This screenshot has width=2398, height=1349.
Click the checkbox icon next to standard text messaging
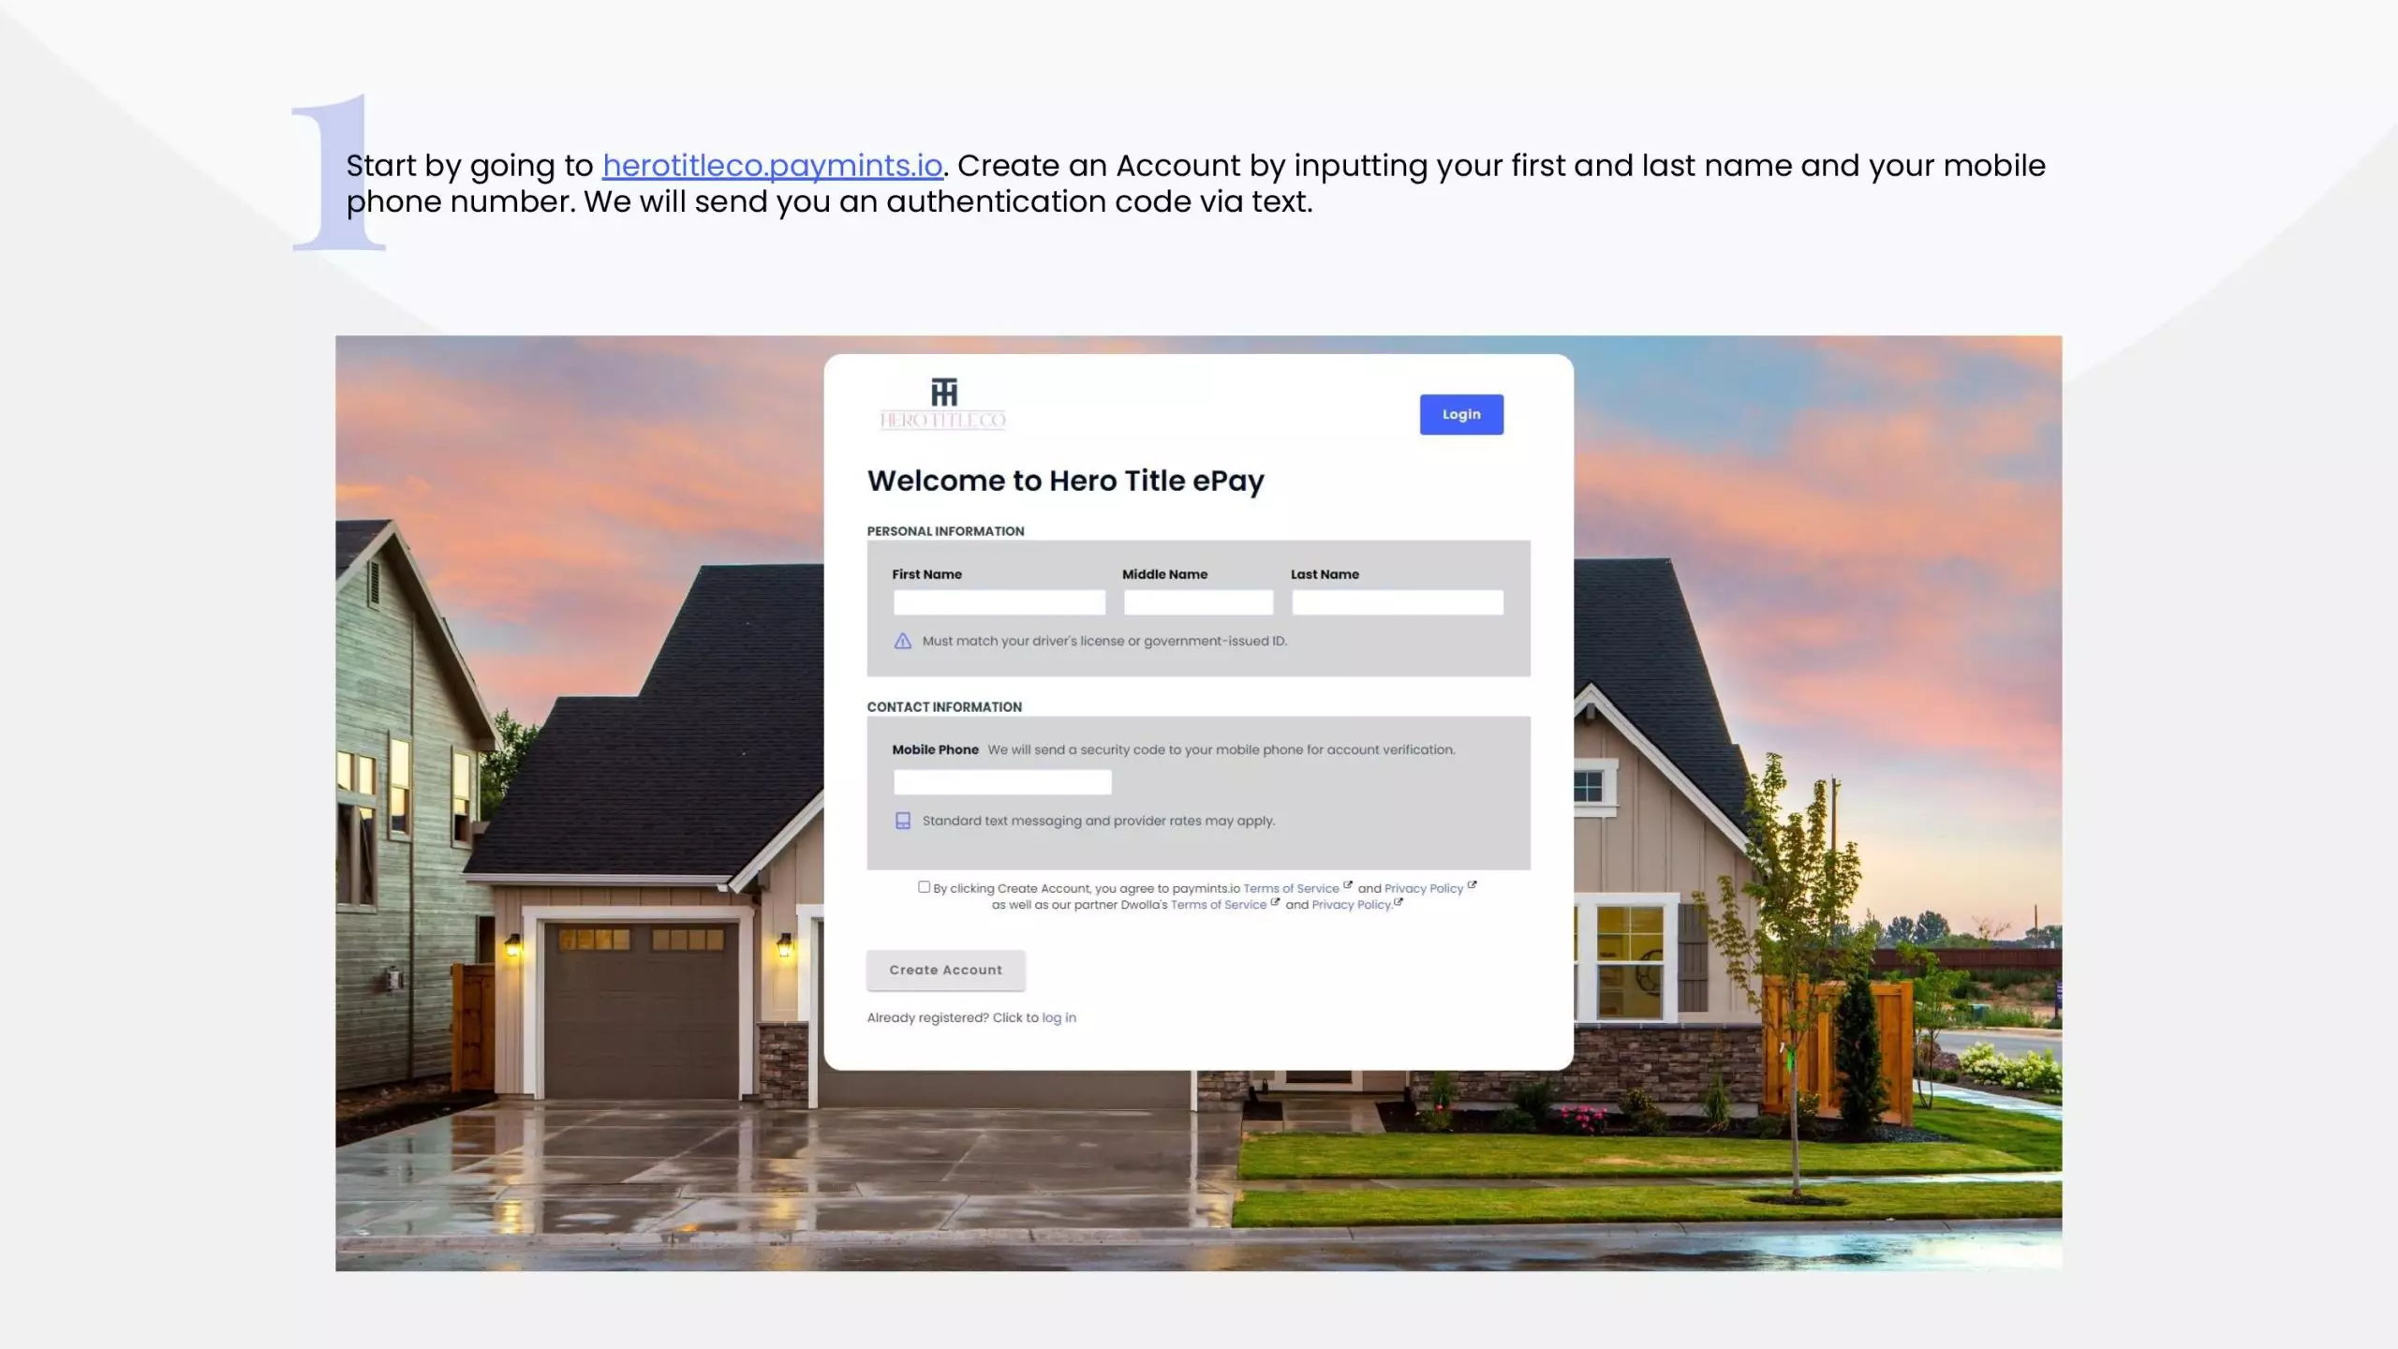903,821
